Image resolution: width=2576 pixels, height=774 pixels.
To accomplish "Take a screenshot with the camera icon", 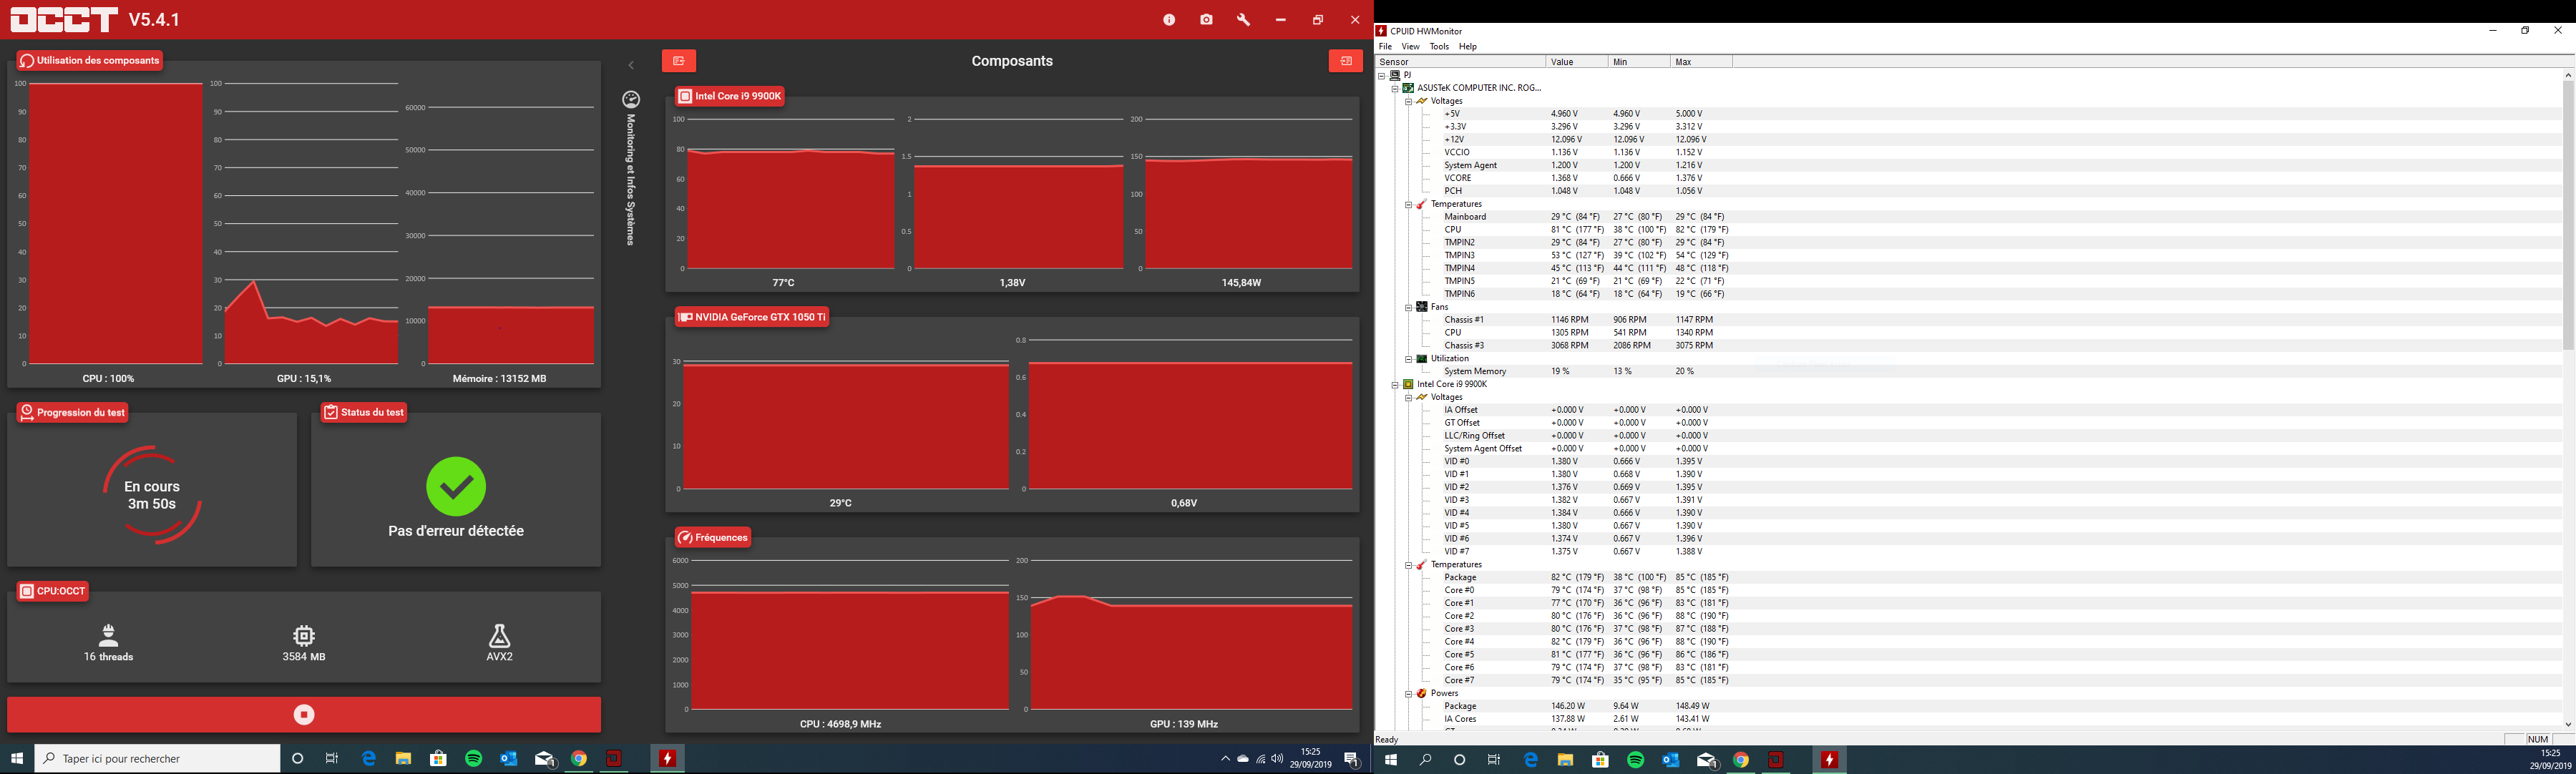I will point(1206,20).
